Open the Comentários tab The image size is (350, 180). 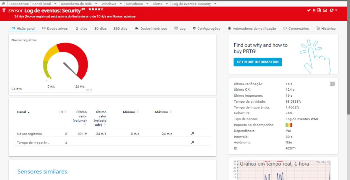(296, 29)
